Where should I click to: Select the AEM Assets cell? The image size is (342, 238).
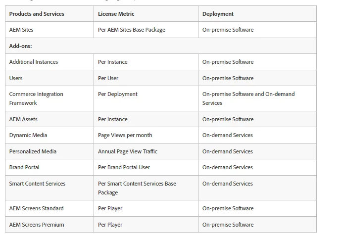click(49, 119)
